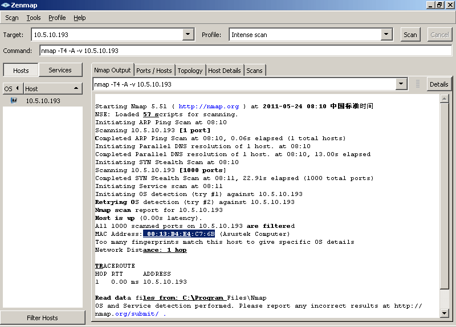Click the Filter Hosts button
Viewport: 456px width, 327px height.
(42, 318)
